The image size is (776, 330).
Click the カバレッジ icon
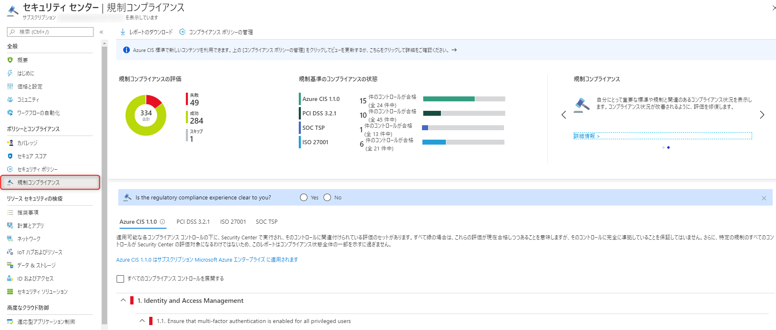[x=10, y=143]
